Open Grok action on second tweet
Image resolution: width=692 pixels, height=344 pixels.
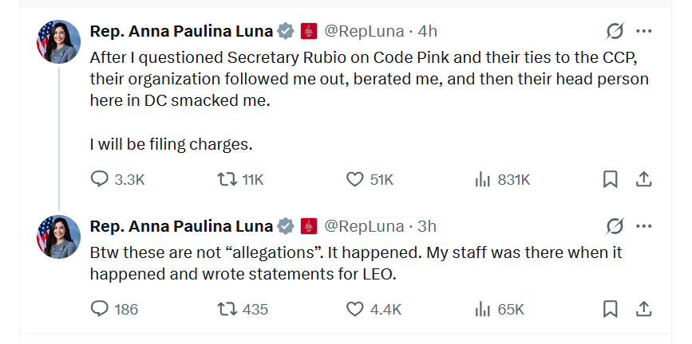point(615,226)
